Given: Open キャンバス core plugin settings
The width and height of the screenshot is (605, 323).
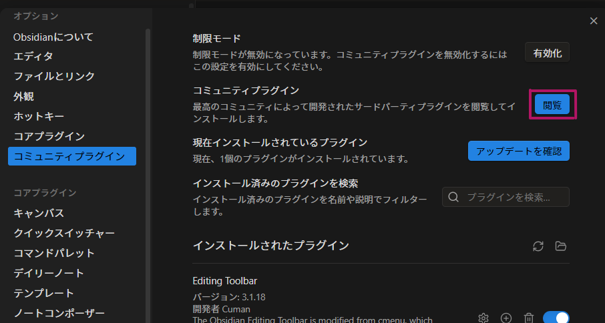Looking at the screenshot, I should [x=39, y=213].
